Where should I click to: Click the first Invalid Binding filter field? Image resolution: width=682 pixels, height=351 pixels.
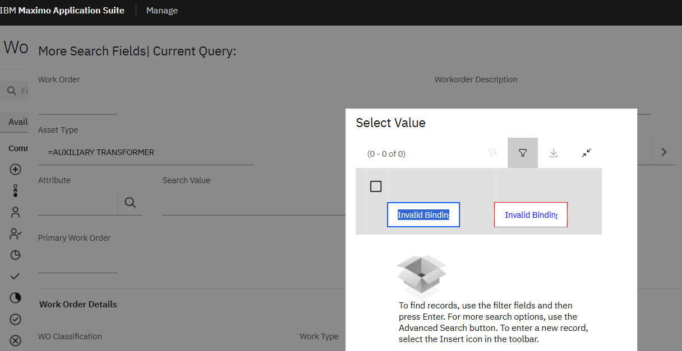click(x=423, y=215)
